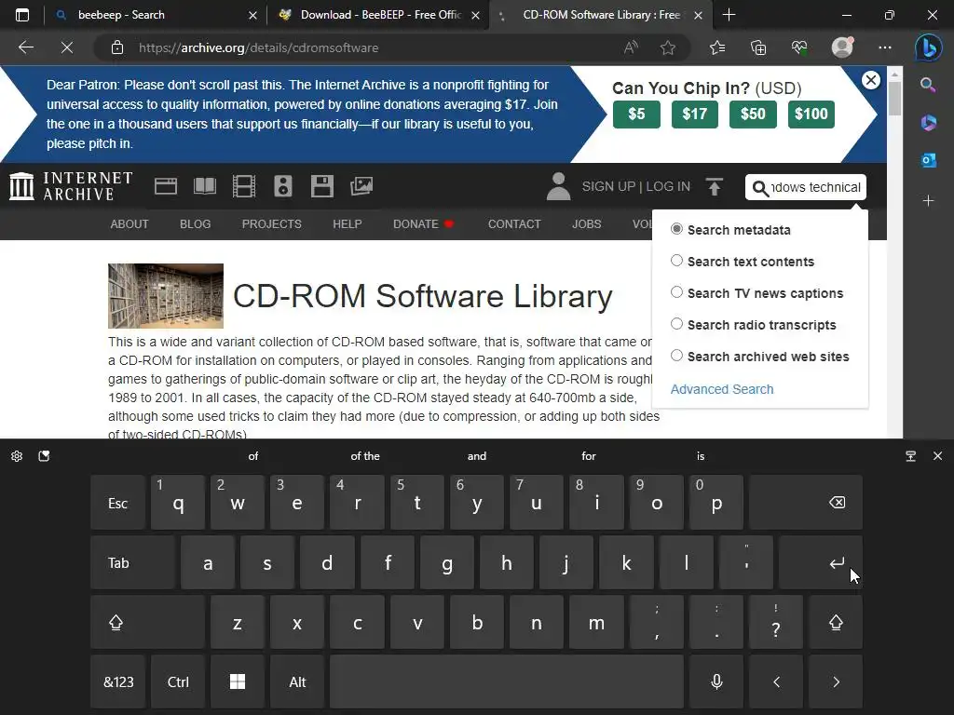Close the donation banner
This screenshot has height=715, width=954.
point(871,80)
